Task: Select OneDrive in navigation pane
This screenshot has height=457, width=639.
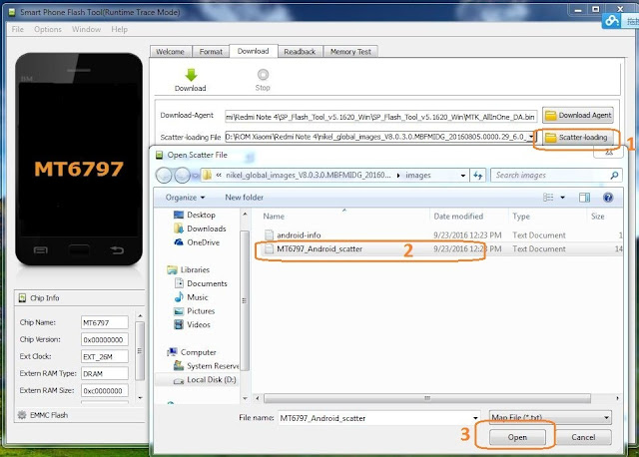Action: coord(198,242)
